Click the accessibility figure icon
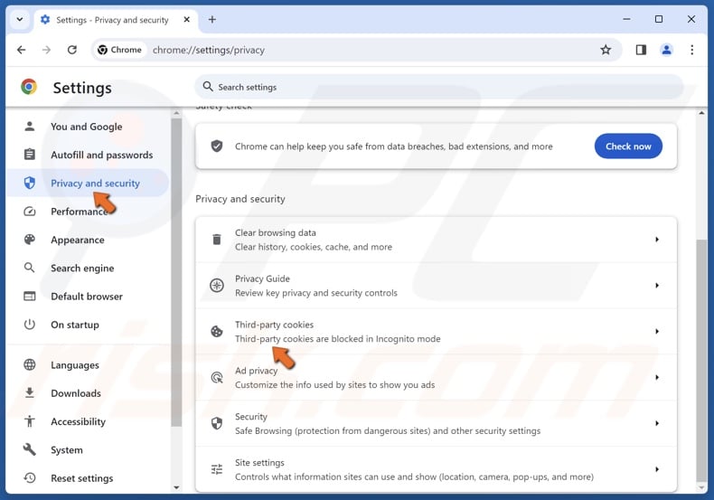 [30, 421]
